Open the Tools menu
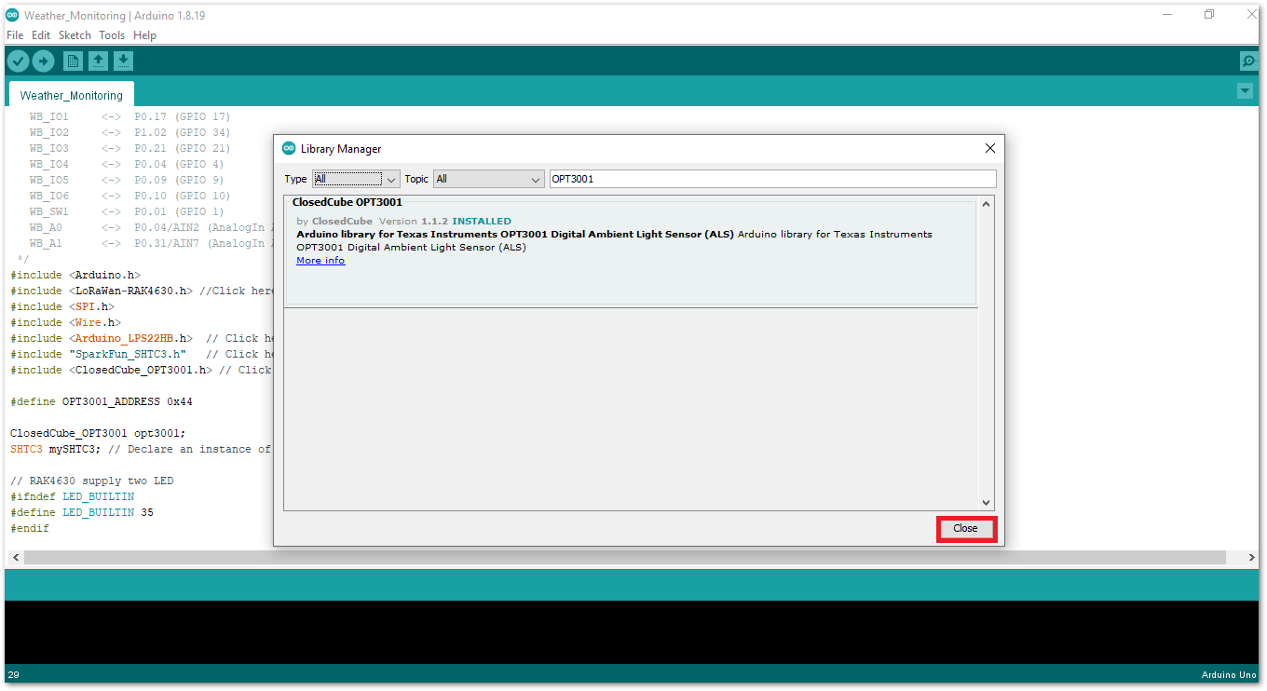1267x691 pixels. 112,35
